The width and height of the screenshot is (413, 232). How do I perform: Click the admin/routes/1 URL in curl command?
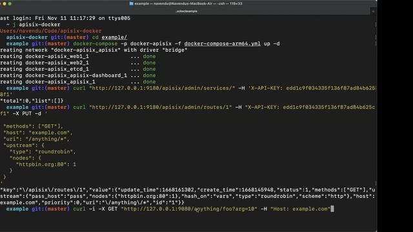pos(161,107)
